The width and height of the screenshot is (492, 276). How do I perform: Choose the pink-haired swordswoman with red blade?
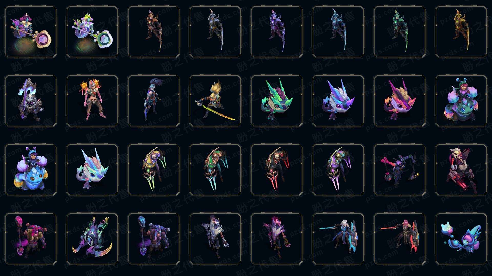(400, 239)
